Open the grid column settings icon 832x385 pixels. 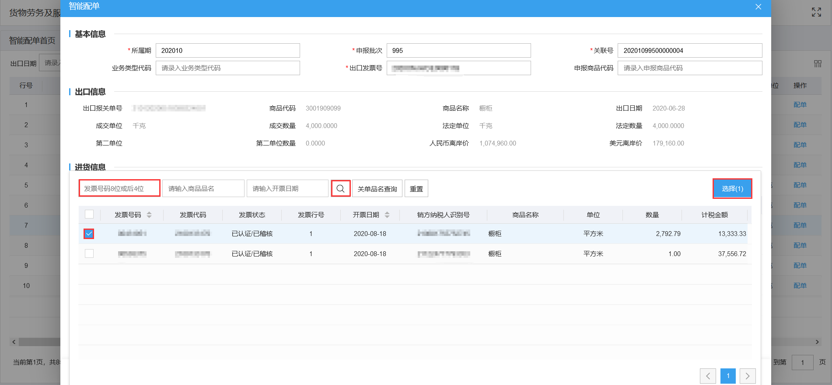pyautogui.click(x=817, y=64)
